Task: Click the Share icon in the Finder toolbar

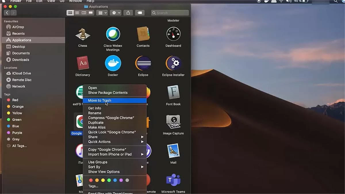Action: coord(128,13)
